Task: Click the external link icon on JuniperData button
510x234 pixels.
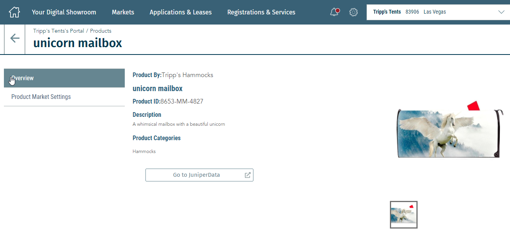Action: pyautogui.click(x=248, y=175)
